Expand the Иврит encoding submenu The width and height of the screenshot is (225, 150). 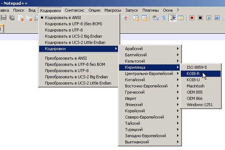150,98
